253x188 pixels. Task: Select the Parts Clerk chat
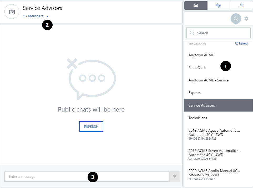point(197,68)
